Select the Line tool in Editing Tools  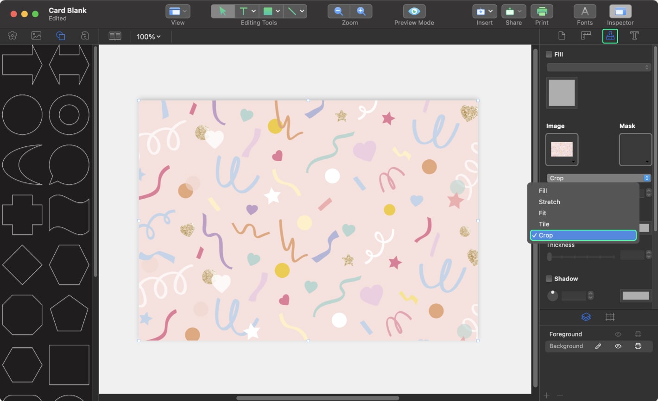coord(291,11)
